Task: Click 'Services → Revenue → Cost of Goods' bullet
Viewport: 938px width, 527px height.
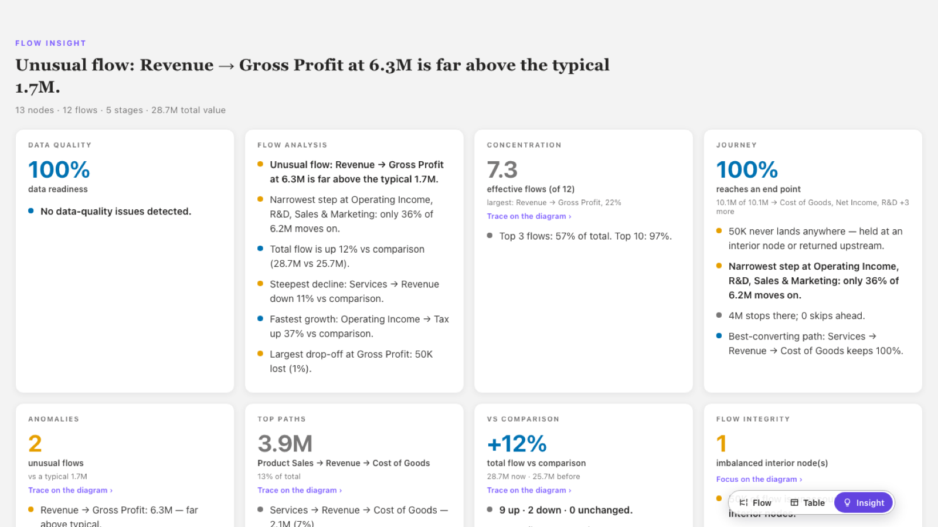Action: (x=359, y=516)
